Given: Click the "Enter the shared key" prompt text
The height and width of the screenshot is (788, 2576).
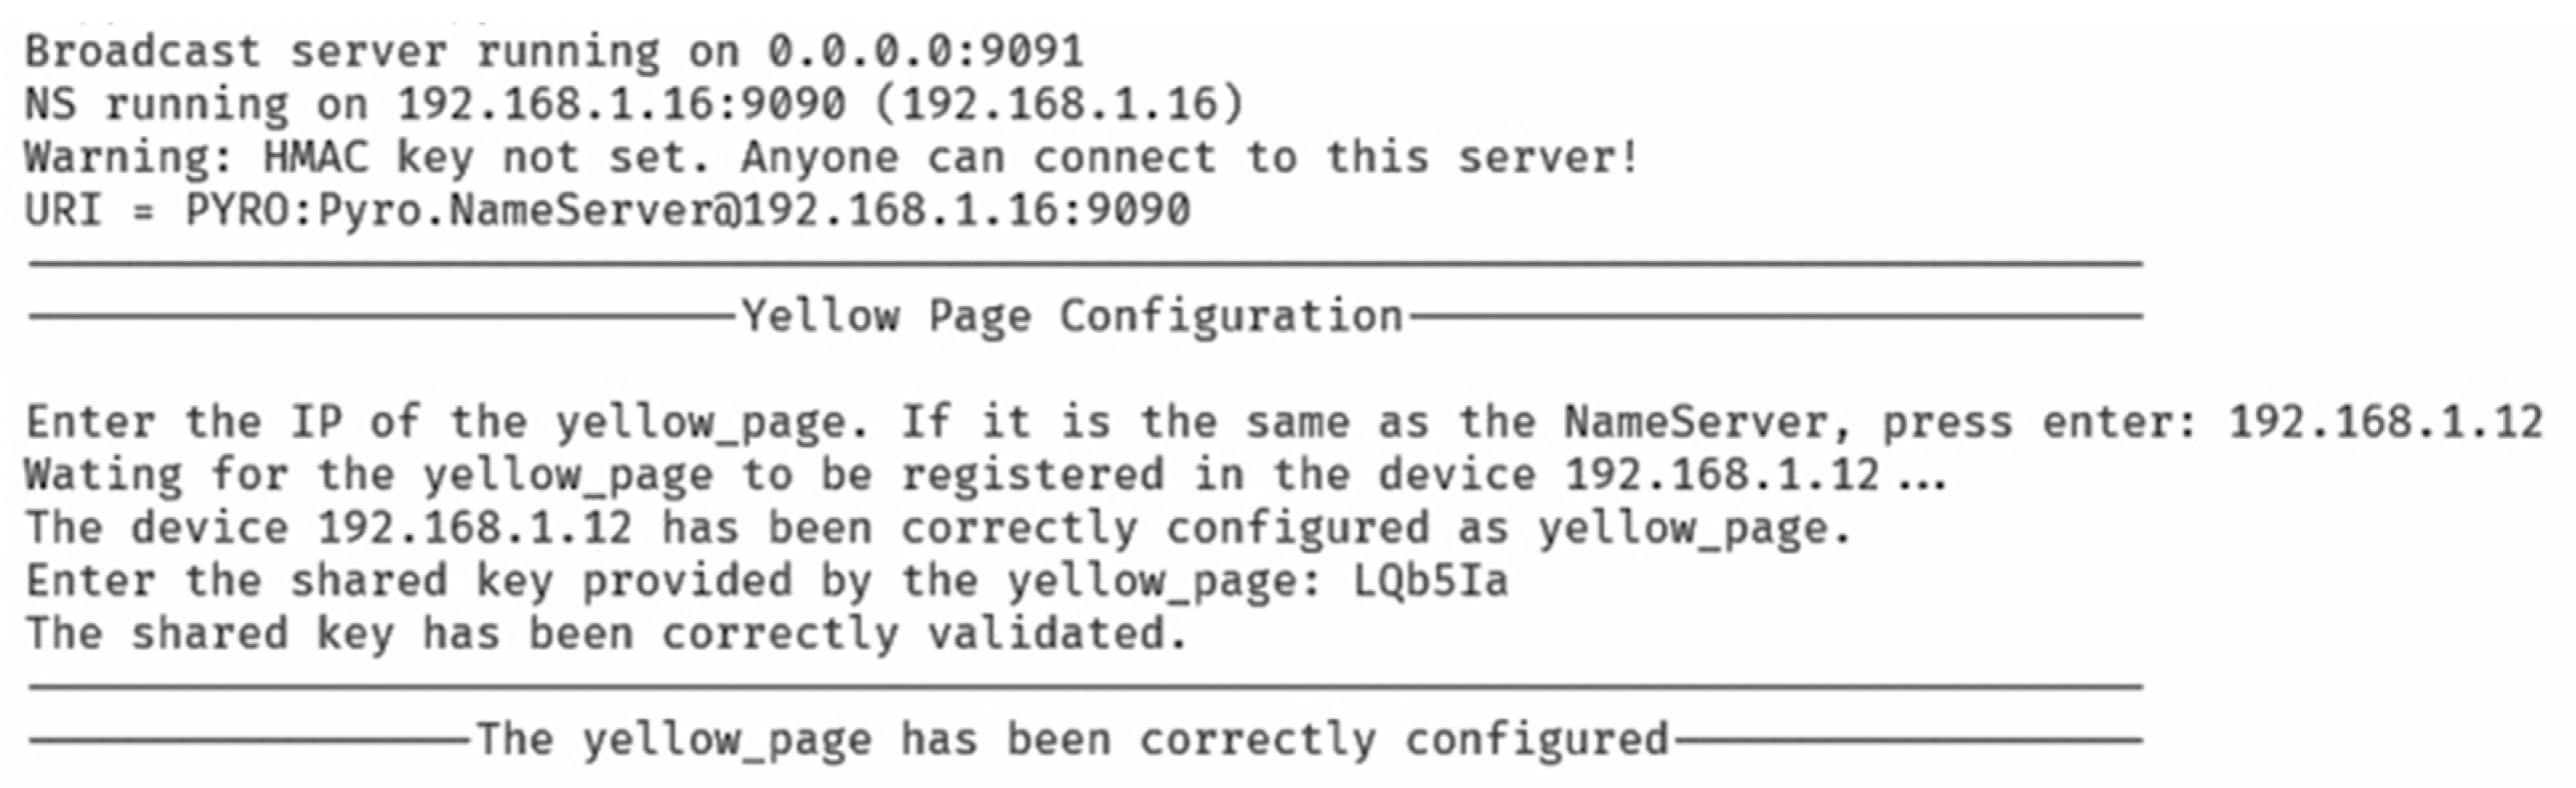Looking at the screenshot, I should tap(290, 581).
